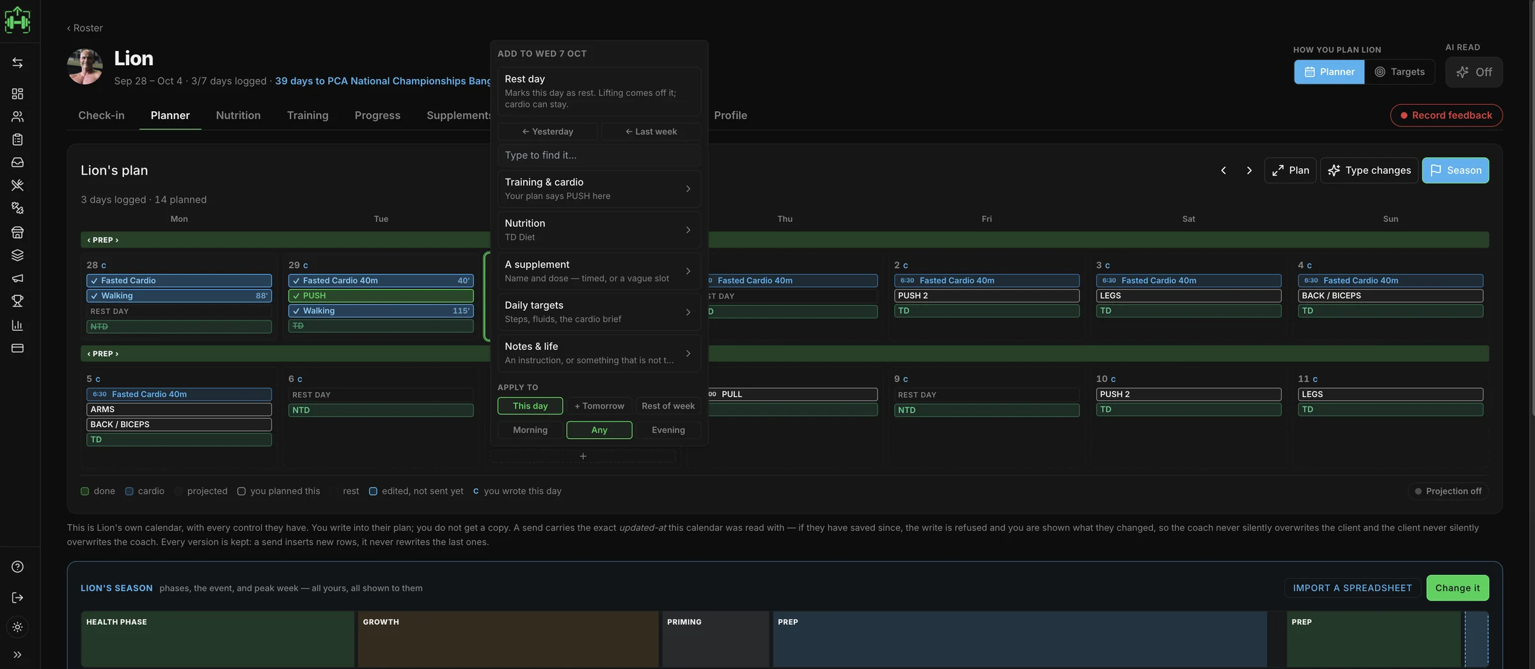This screenshot has width=1535, height=669.
Task: Open the help question-mark icon
Action: [x=17, y=567]
